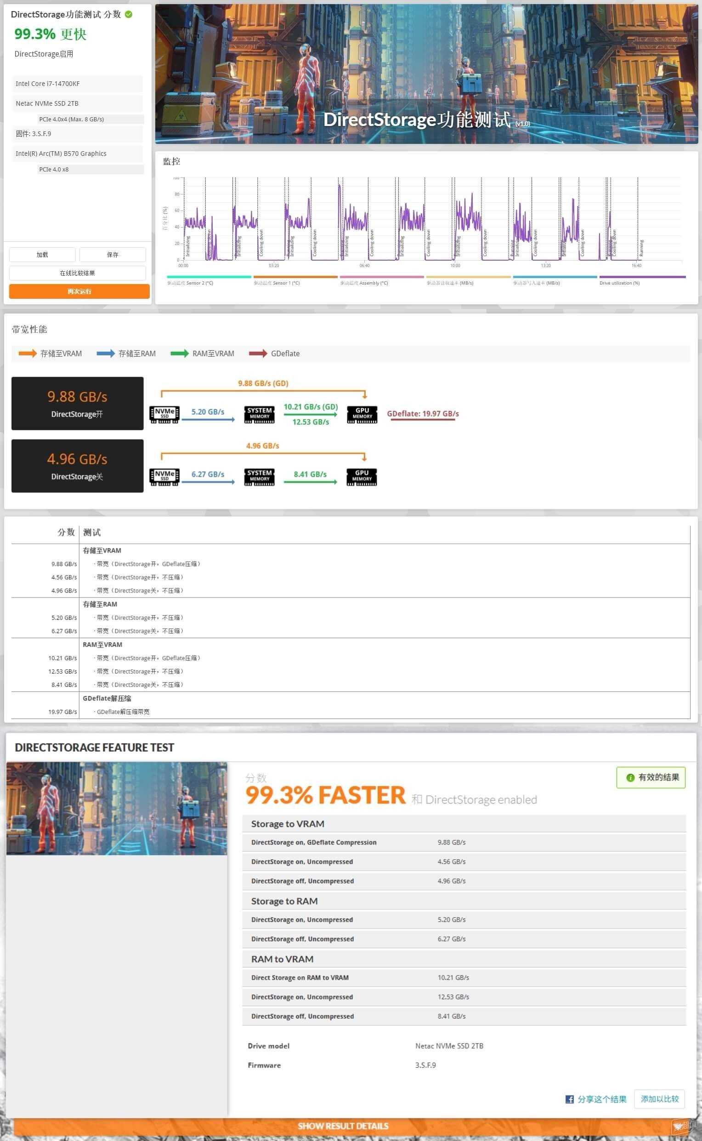702x1141 pixels.
Task: Click Intel(R) Arc(TM) B570 Graphics entry
Action: point(78,153)
